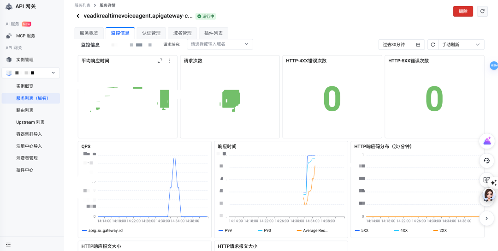Switch to the 认证管理 tab
Image resolution: width=498 pixels, height=251 pixels.
coord(151,33)
